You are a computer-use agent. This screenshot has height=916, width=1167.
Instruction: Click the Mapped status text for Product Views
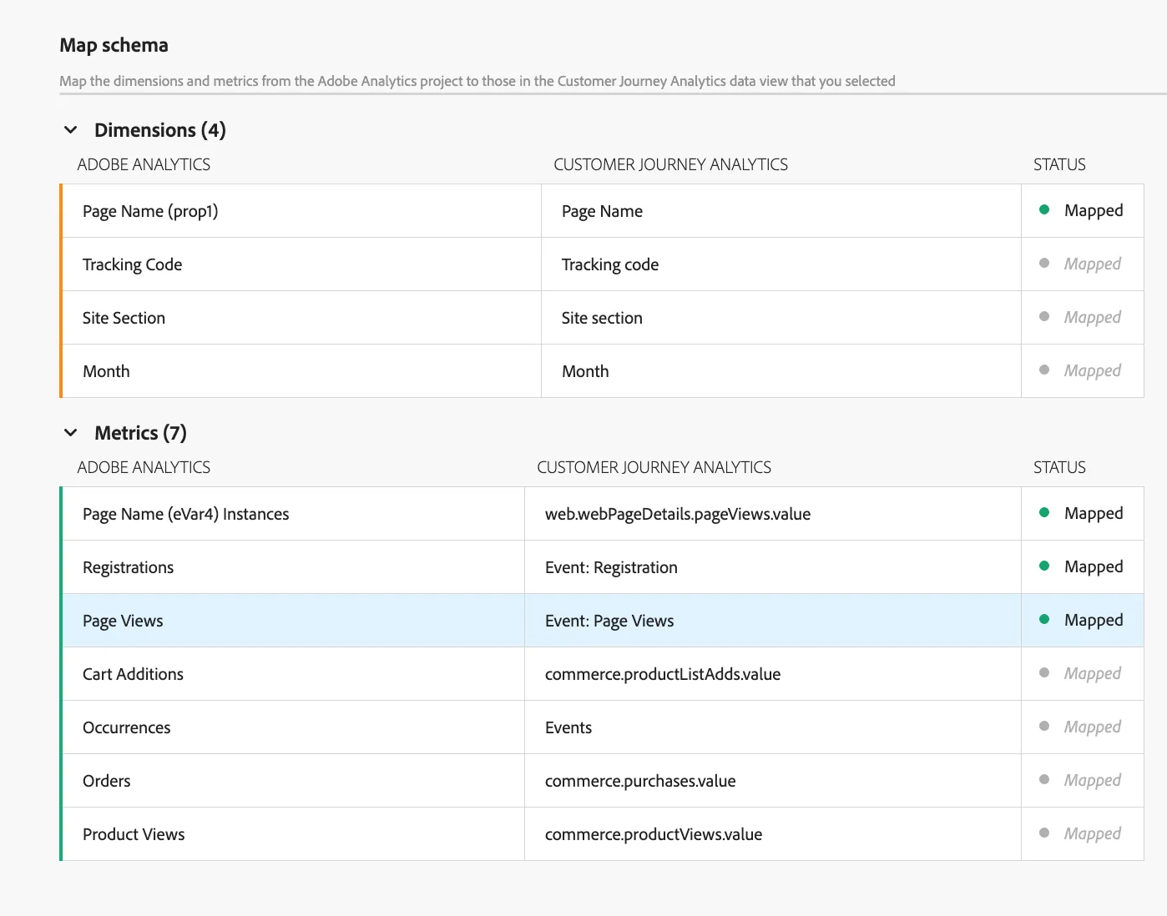pos(1093,834)
